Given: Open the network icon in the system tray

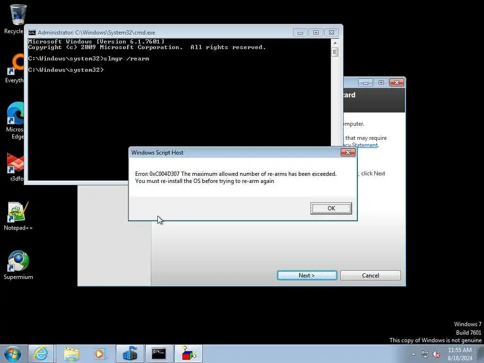Looking at the screenshot, I should tap(425, 354).
